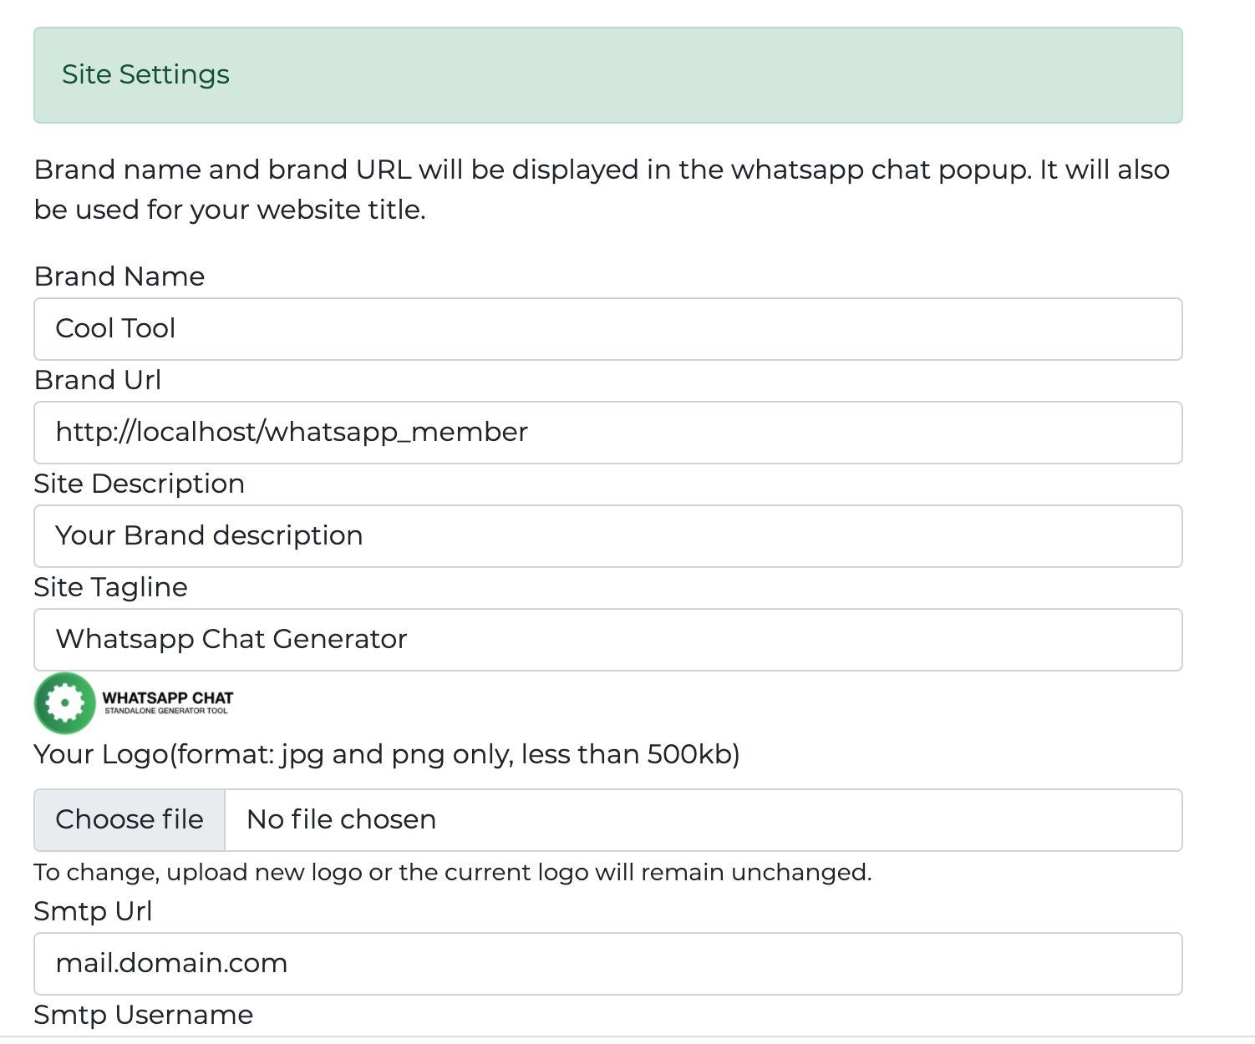The width and height of the screenshot is (1255, 1044).
Task: Click the Smtp Url label
Action: coord(93,911)
